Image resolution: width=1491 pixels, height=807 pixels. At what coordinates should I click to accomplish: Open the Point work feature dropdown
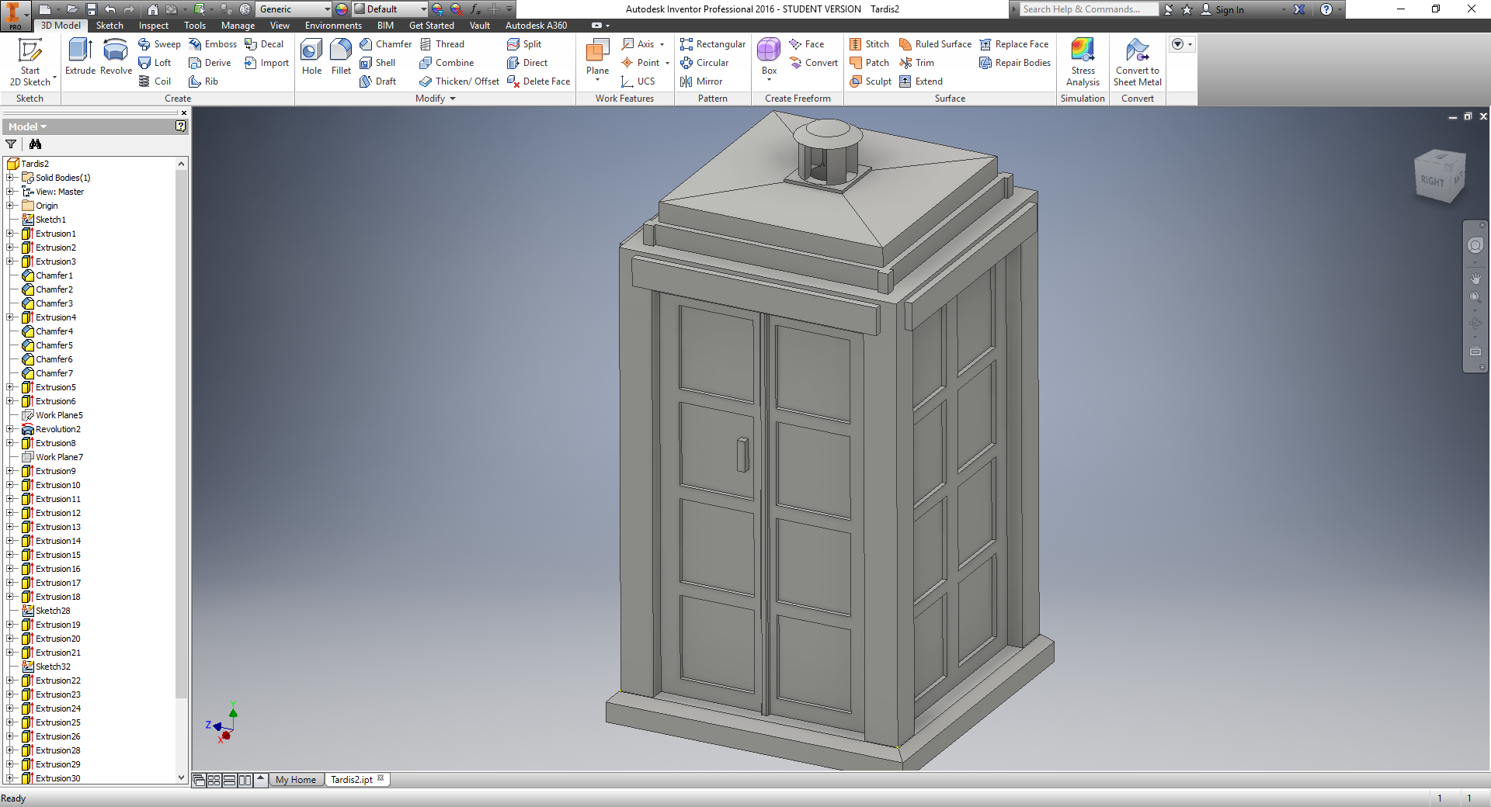[x=667, y=63]
